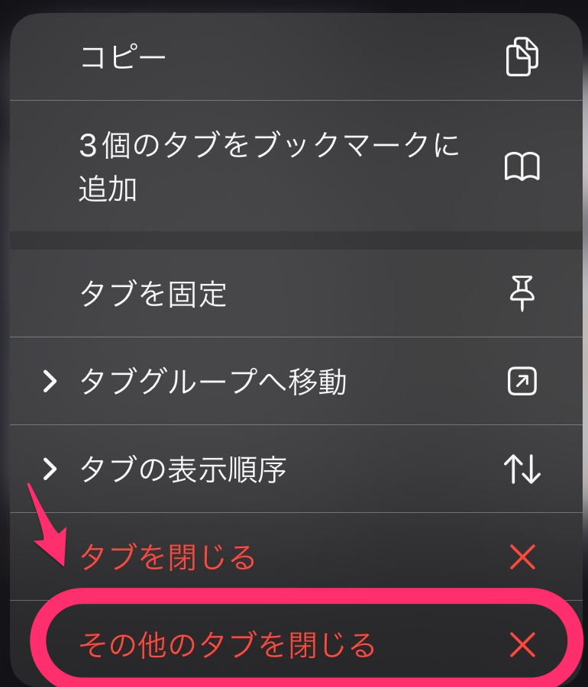Tap the arrow-in-square move icon
Viewport: 588px width, 687px height.
tap(522, 381)
